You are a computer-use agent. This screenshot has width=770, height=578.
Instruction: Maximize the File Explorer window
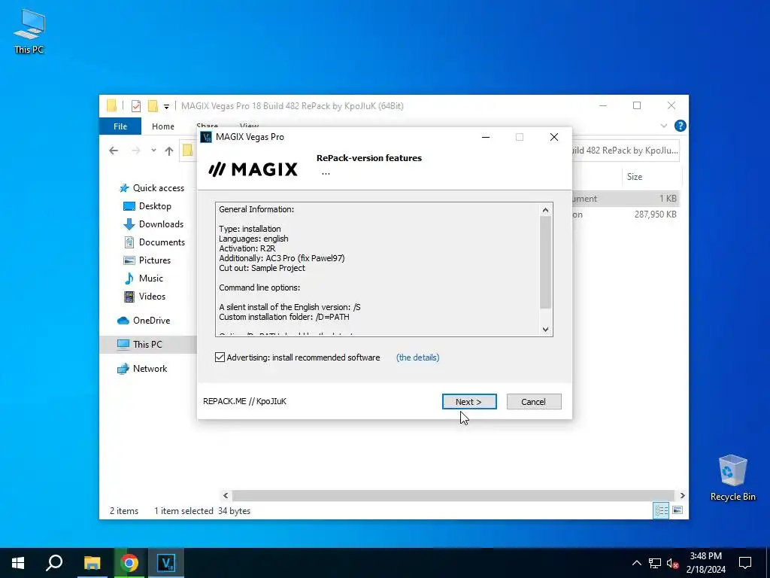coord(637,105)
